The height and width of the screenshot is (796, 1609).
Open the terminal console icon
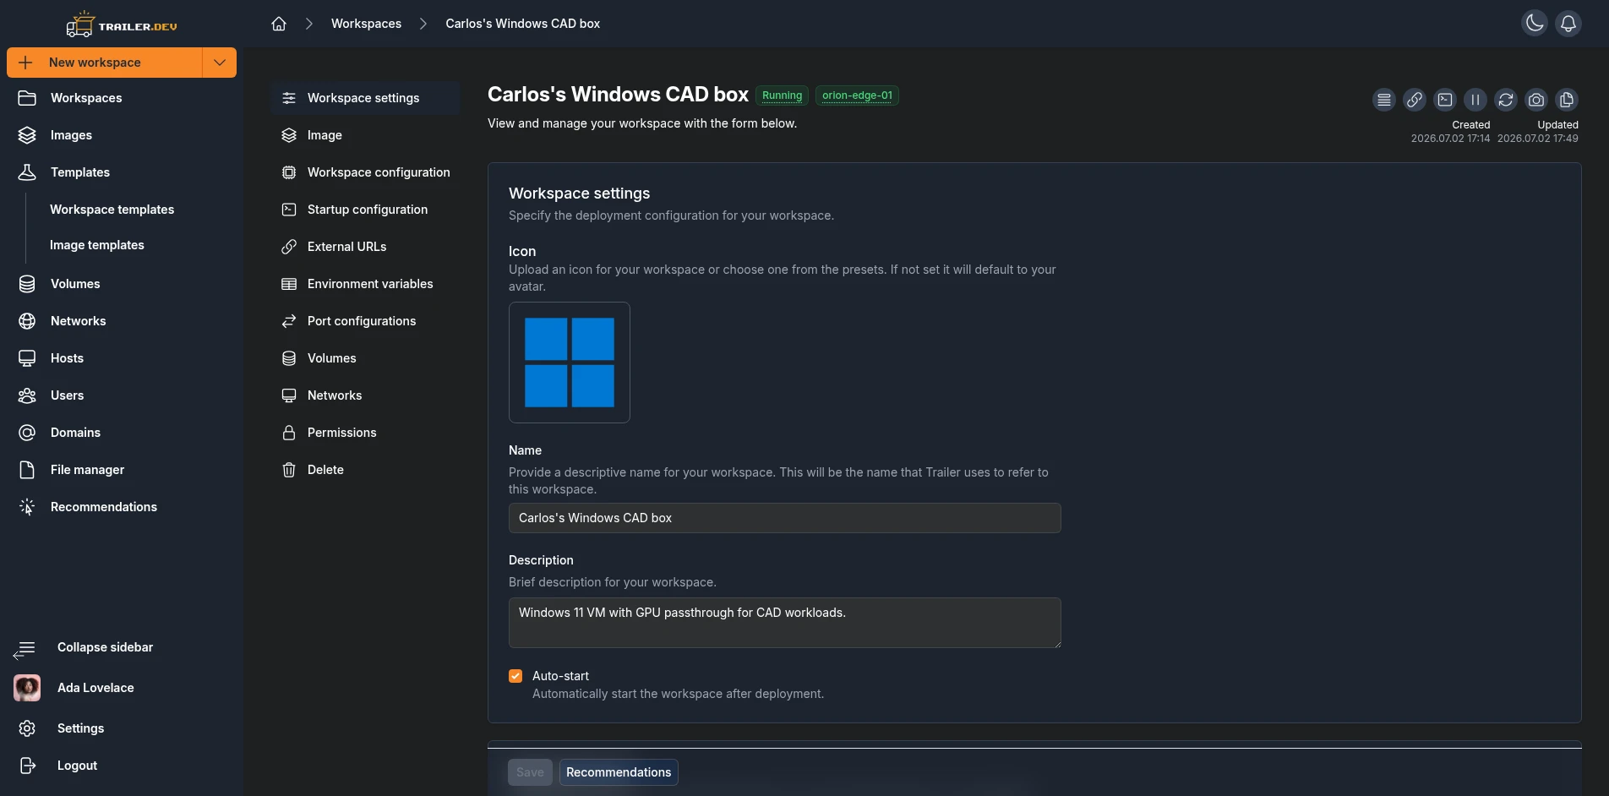(1445, 100)
